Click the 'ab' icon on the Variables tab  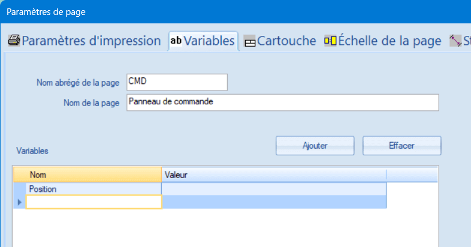pyautogui.click(x=176, y=41)
